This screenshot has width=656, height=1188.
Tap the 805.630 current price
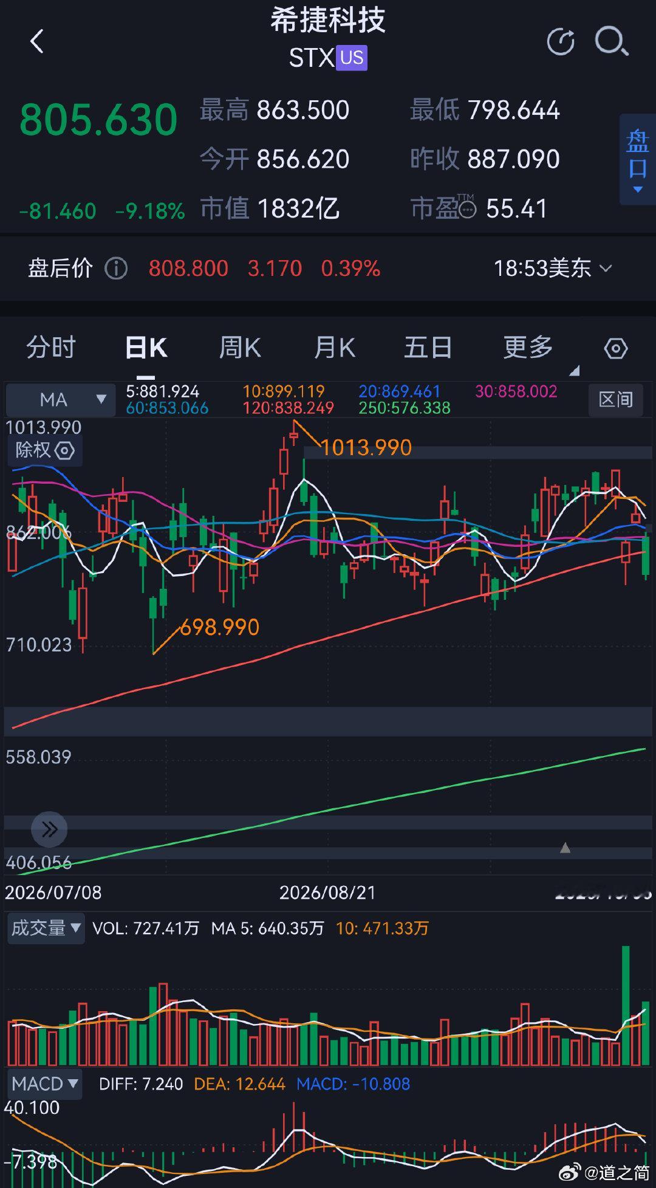click(98, 120)
